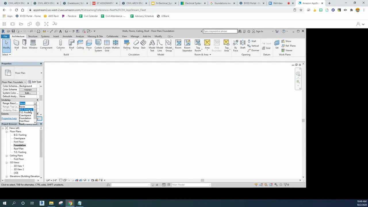Open 3D View 1 in project browser
This screenshot has width=368, height=207.
pyautogui.click(x=19, y=166)
